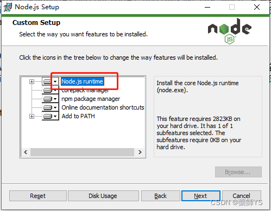The height and width of the screenshot is (211, 271).
Task: Select Online documentation shortcuts tree item
Action: pos(103,107)
